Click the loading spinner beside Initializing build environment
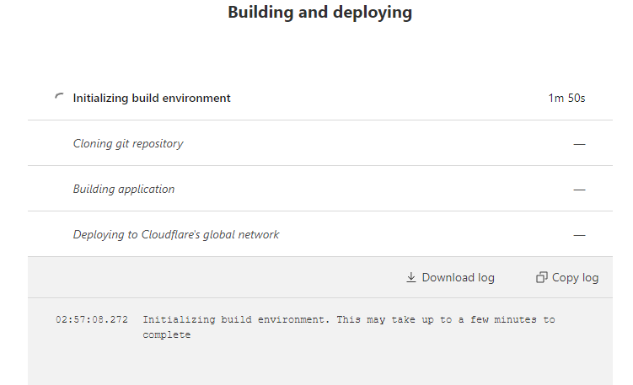633x385 pixels. pos(58,98)
